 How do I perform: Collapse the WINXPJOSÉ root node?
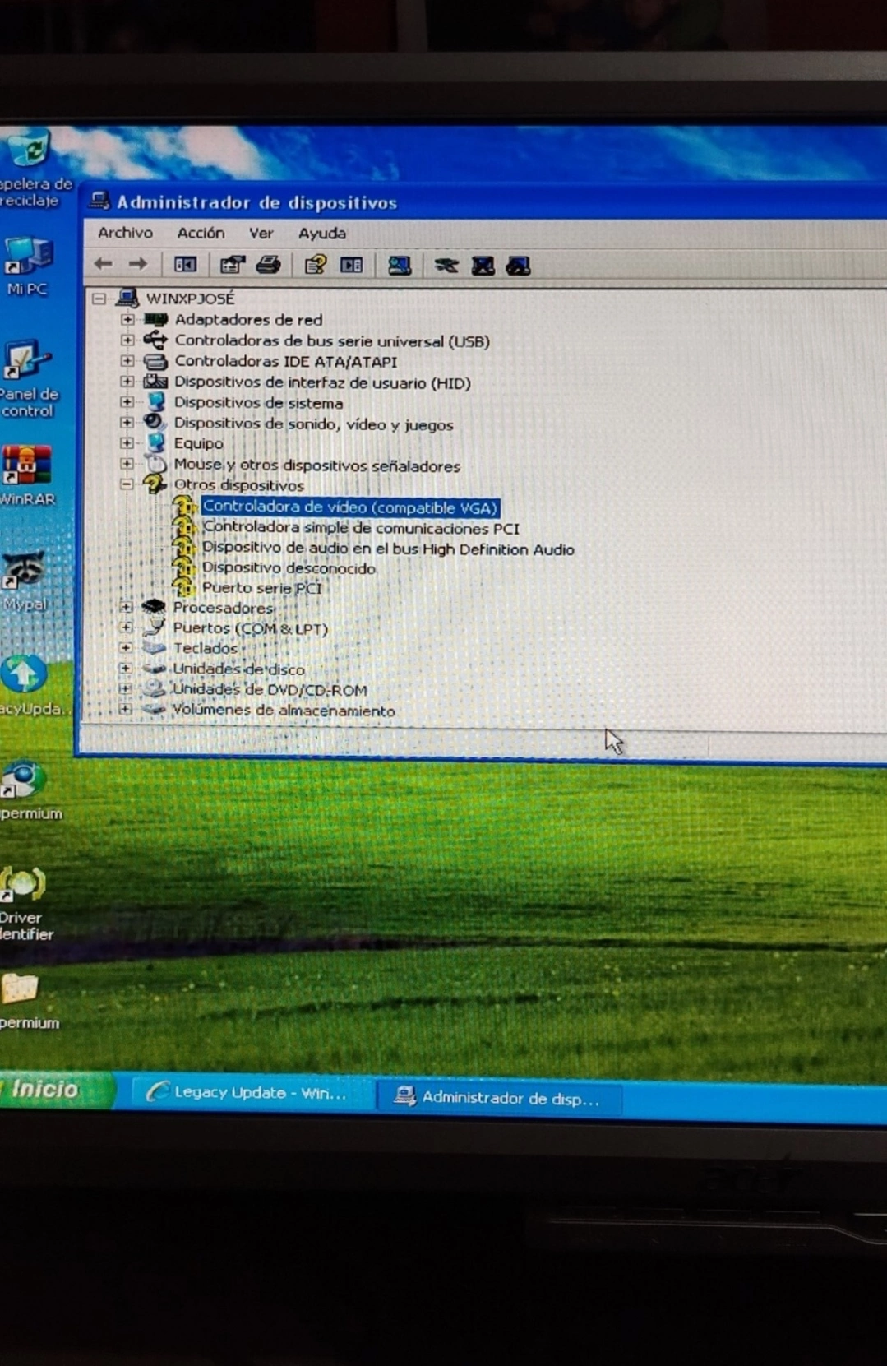(x=99, y=299)
